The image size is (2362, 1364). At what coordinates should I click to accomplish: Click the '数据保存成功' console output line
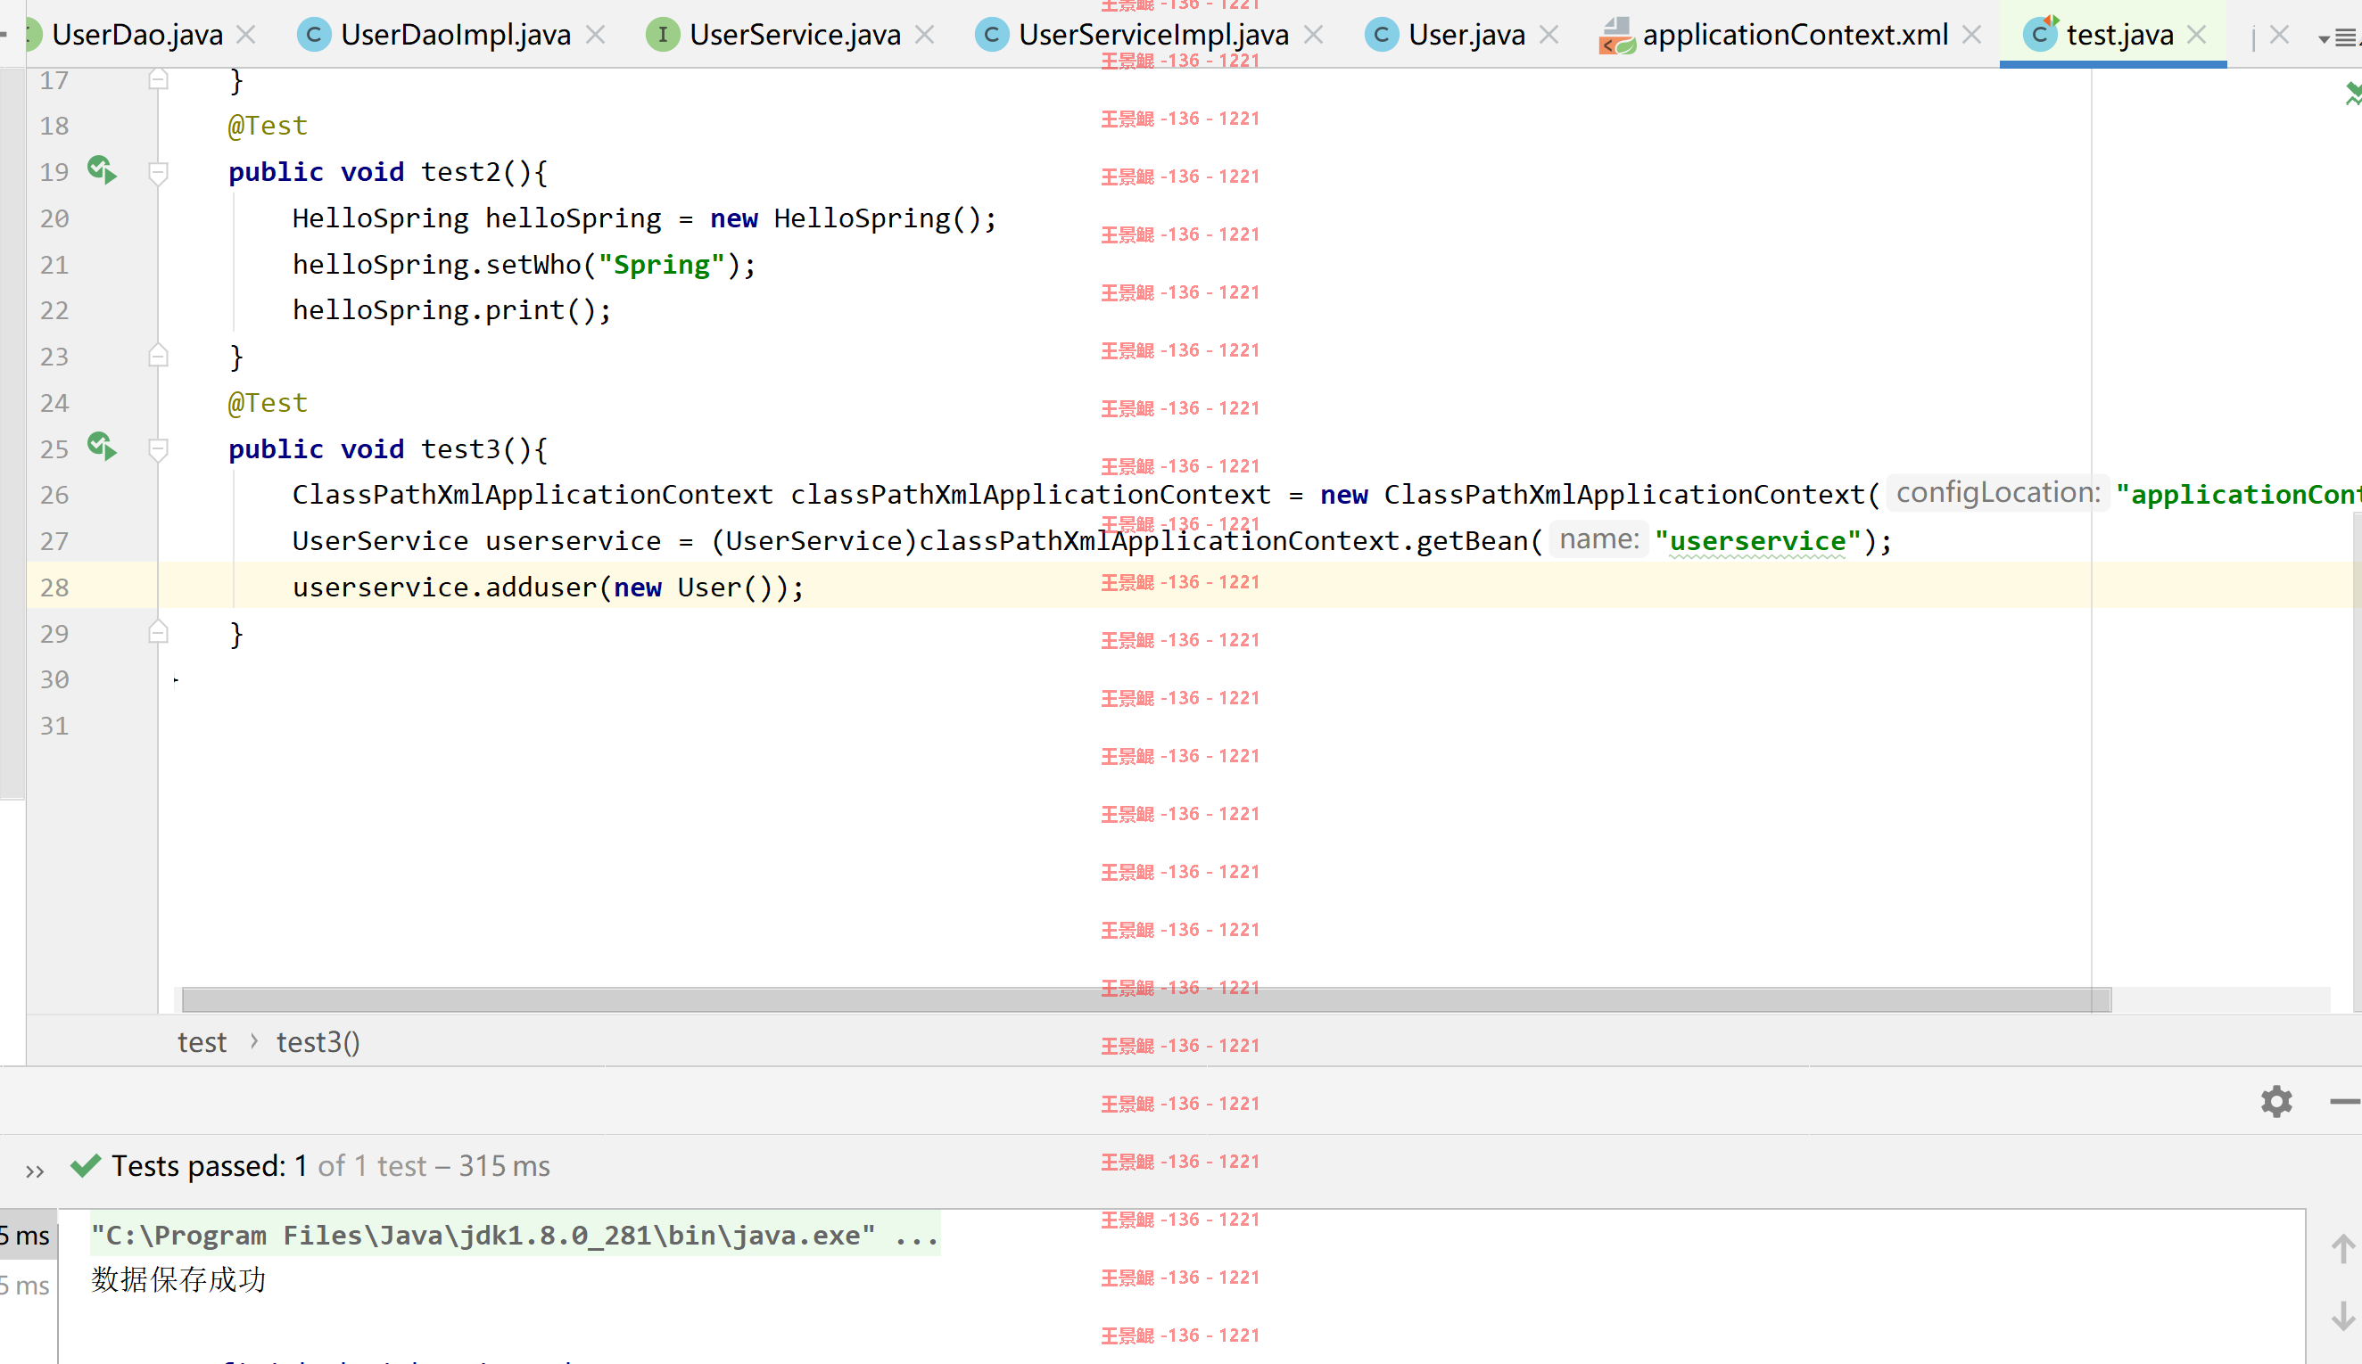point(178,1279)
